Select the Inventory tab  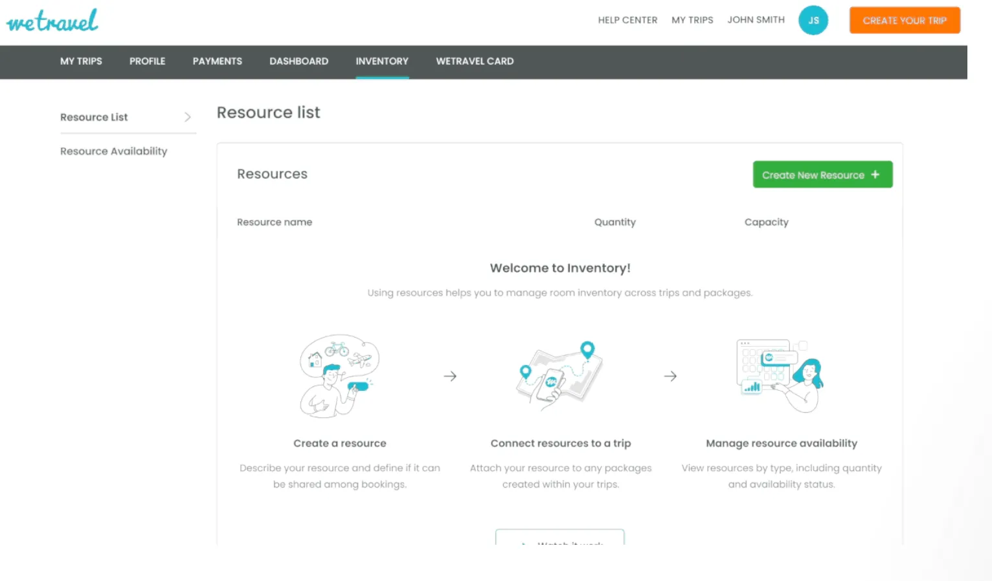click(x=382, y=61)
